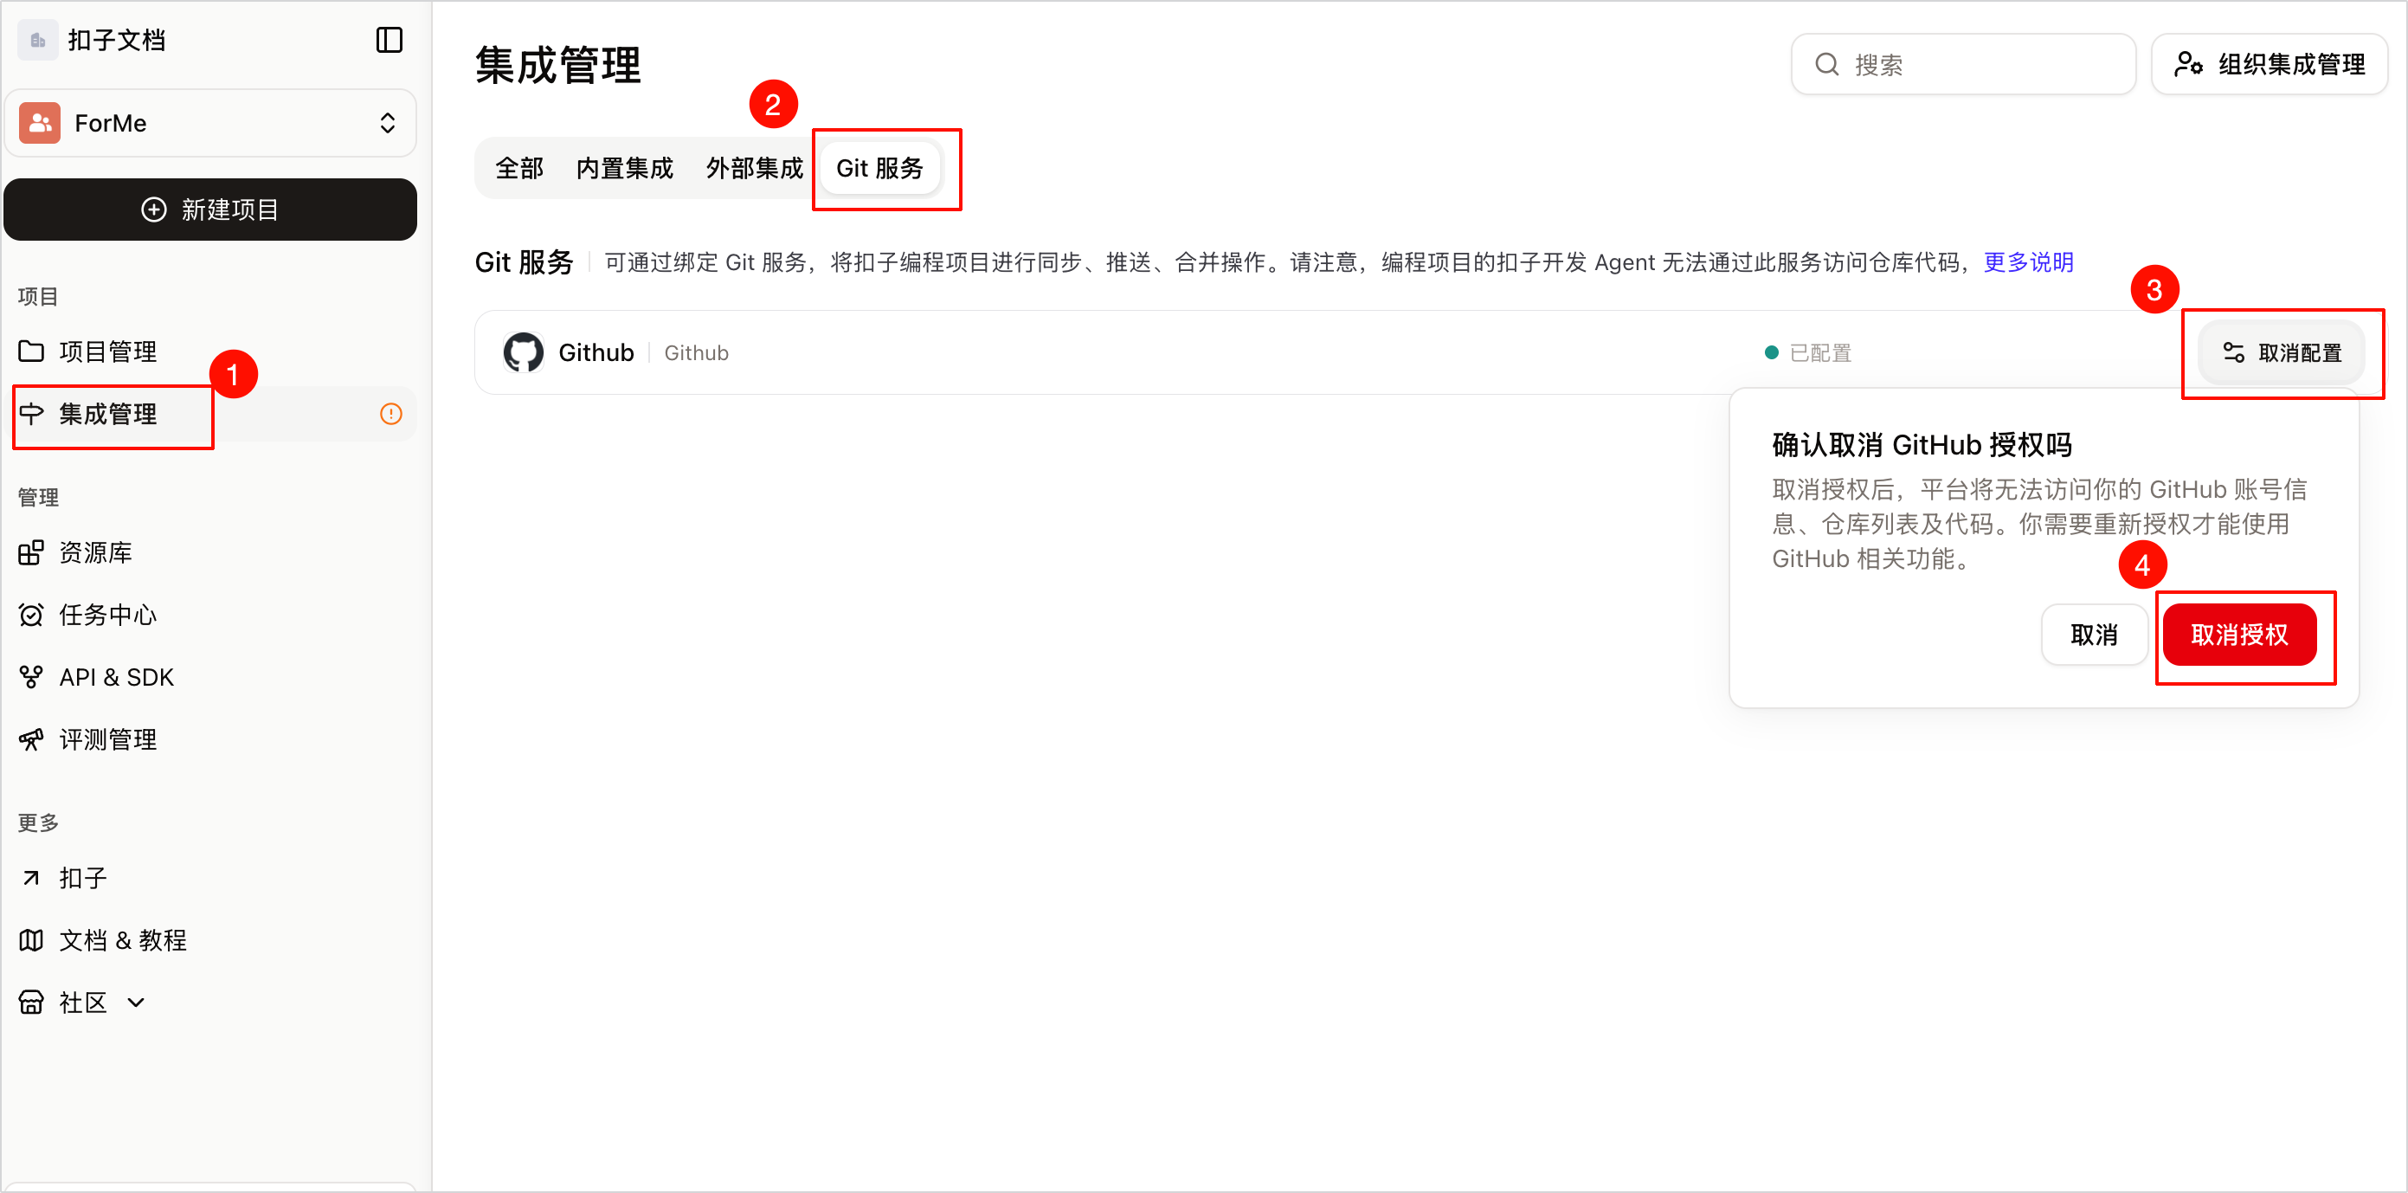Dismiss dialog with the 取消 button
Viewport: 2408px width, 1193px height.
[x=2094, y=635]
